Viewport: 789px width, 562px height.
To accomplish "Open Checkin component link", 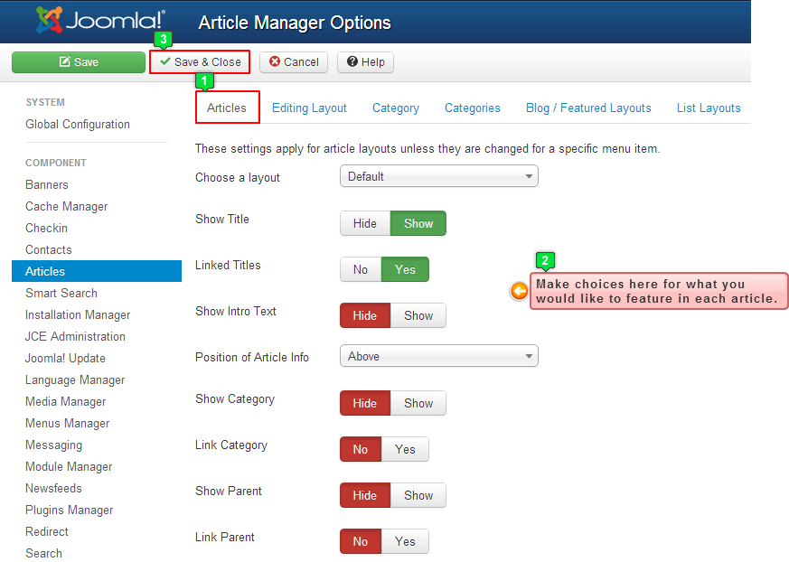I will (x=46, y=228).
